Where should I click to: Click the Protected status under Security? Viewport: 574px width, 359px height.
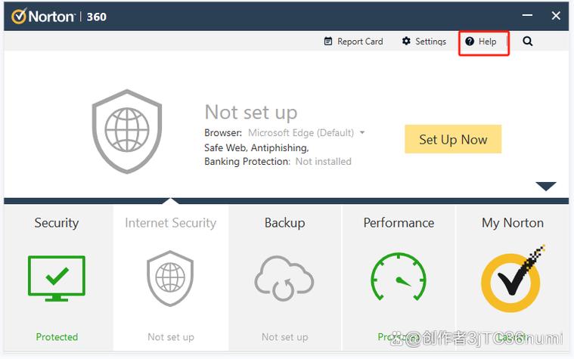(57, 337)
